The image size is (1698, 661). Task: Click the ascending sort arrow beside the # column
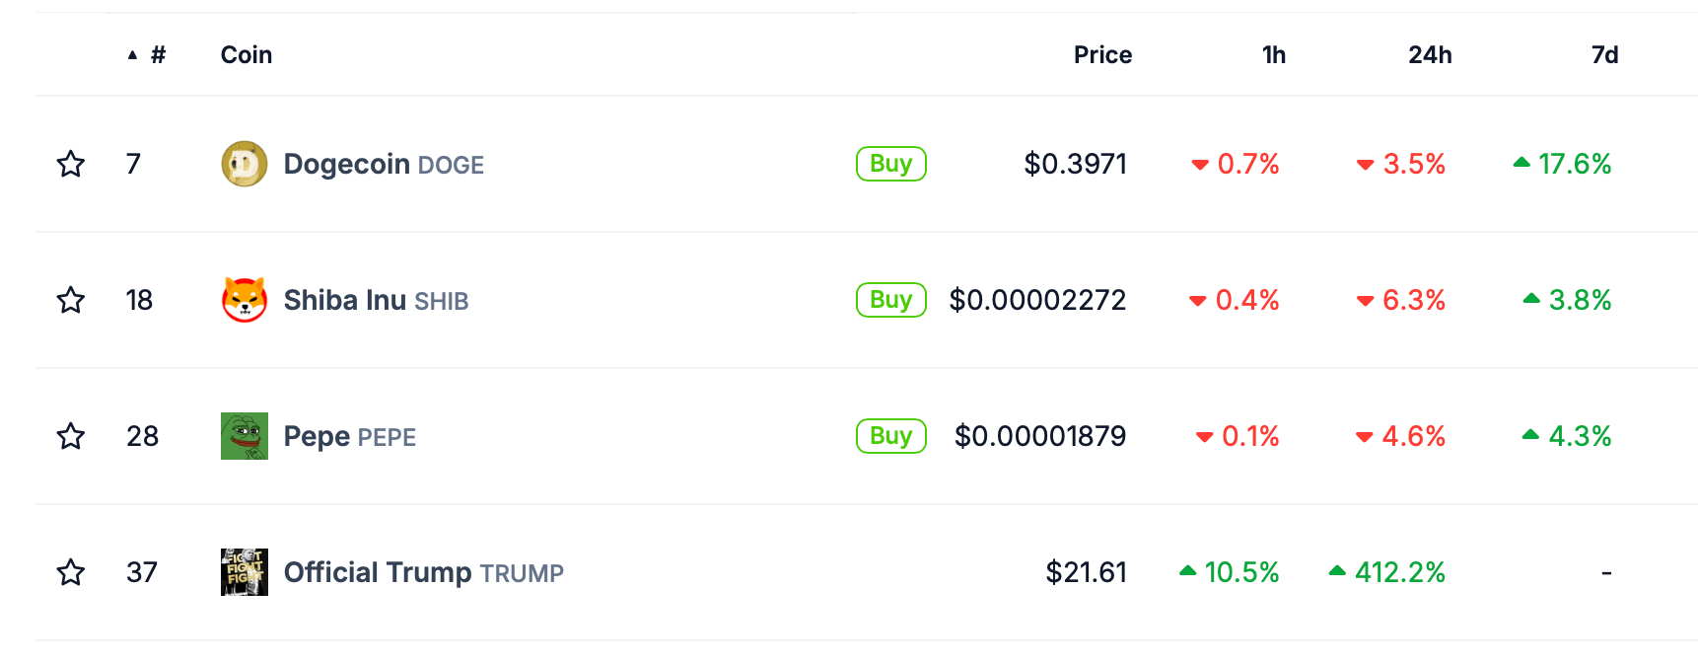click(131, 55)
